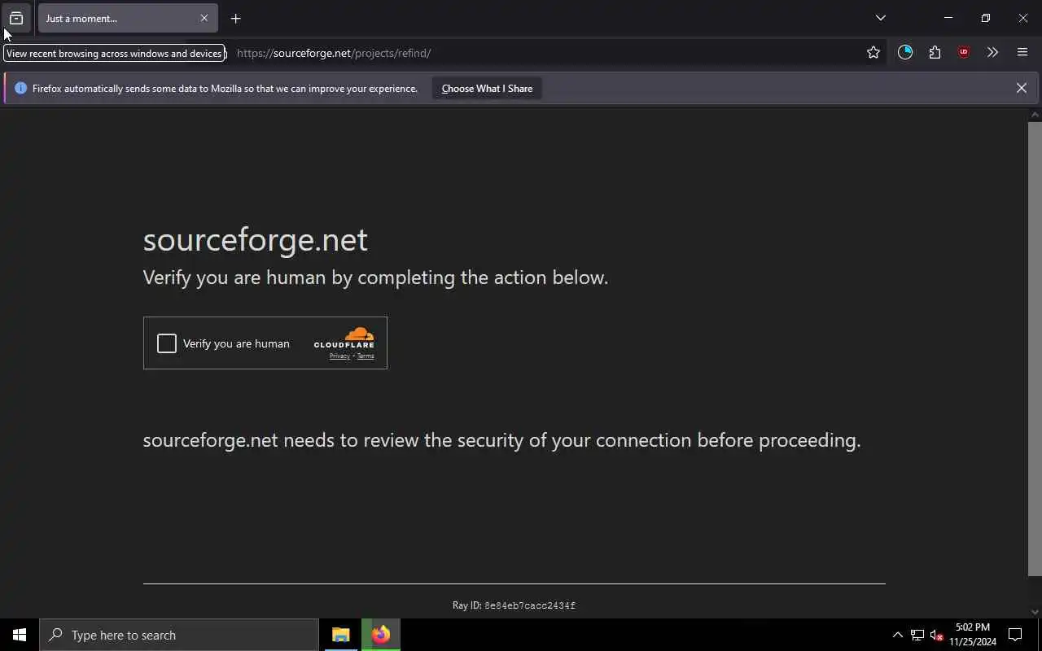The height and width of the screenshot is (651, 1042).
Task: Expand the List all tabs chevron
Action: coord(880,18)
